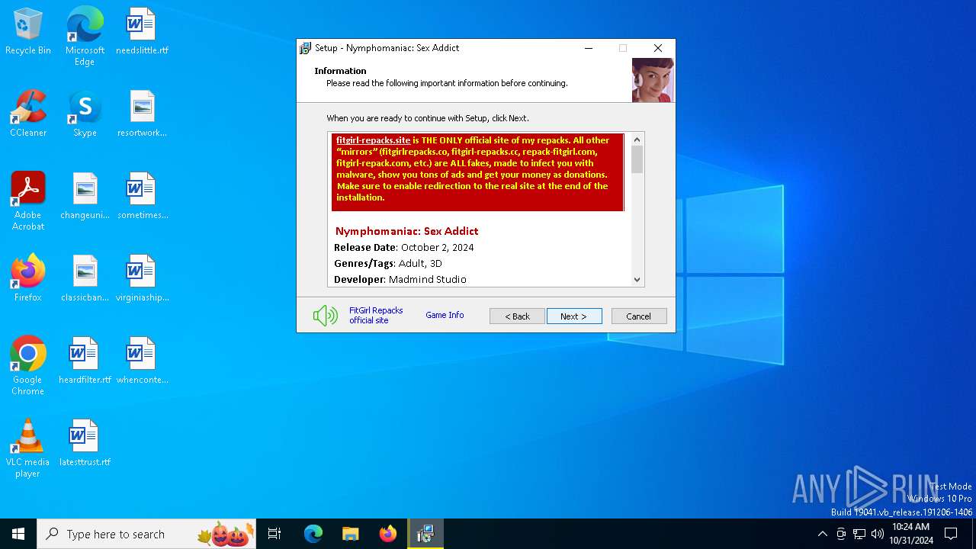Click the taskbar search box
Viewport: 976px width, 549px height.
pyautogui.click(x=146, y=534)
